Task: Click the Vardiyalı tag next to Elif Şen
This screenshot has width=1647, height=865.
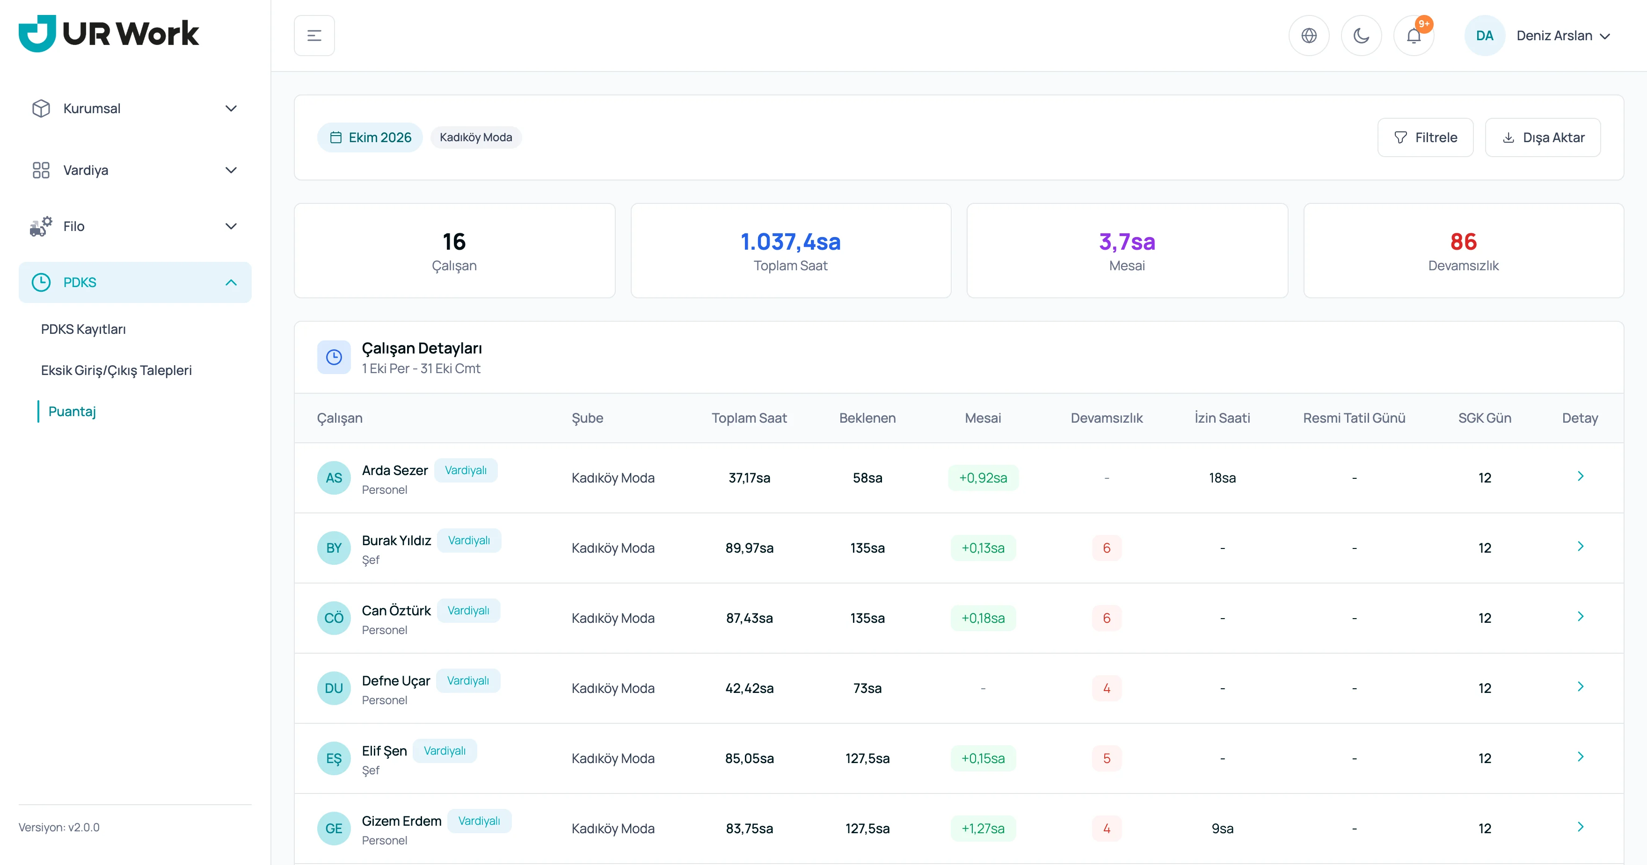Action: coord(445,750)
